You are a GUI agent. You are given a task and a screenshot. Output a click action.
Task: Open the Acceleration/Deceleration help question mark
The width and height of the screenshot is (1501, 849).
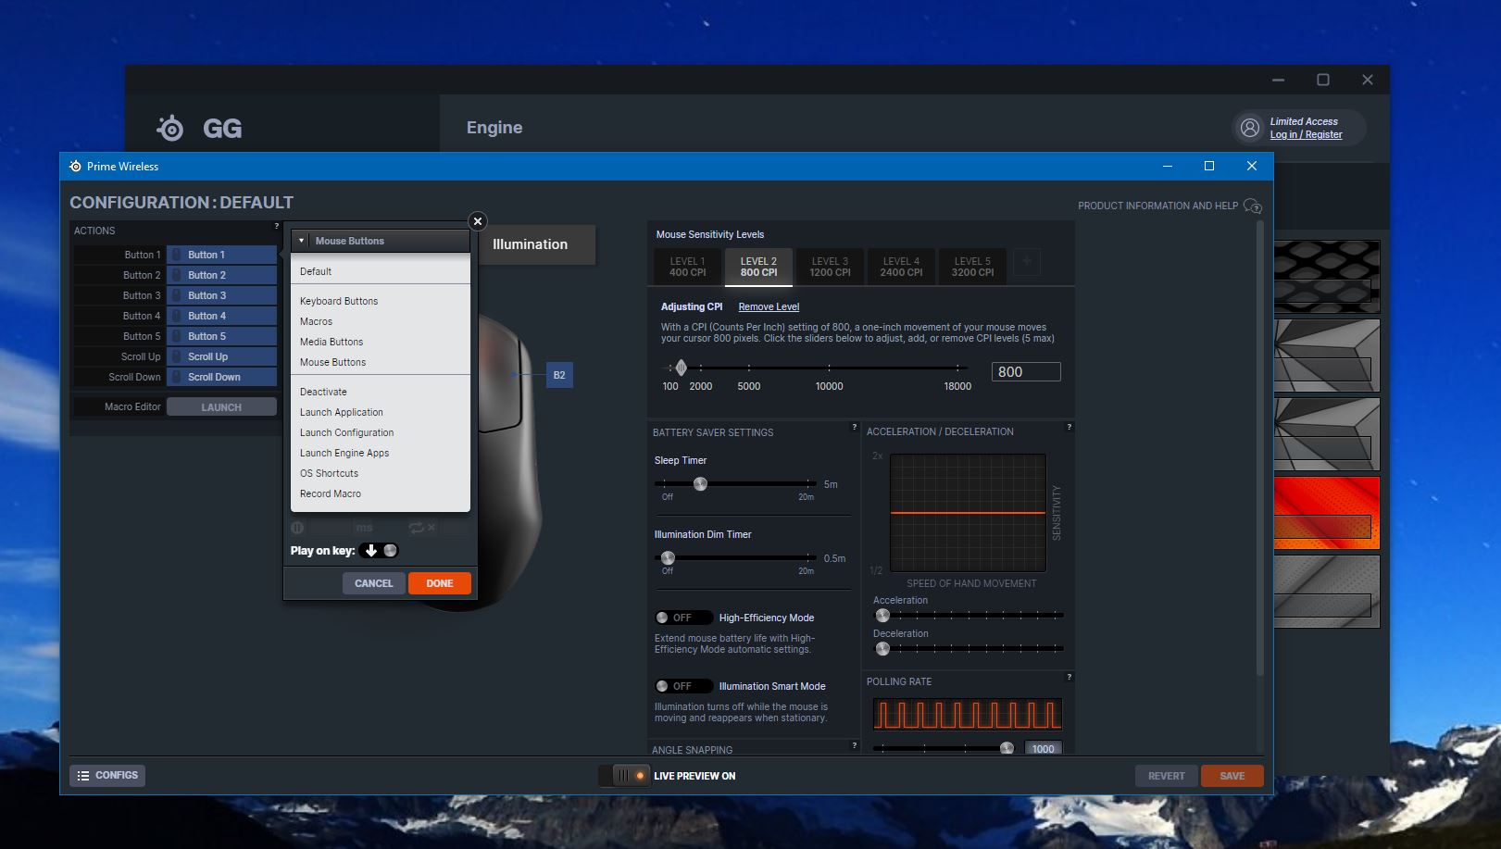coord(1069,427)
